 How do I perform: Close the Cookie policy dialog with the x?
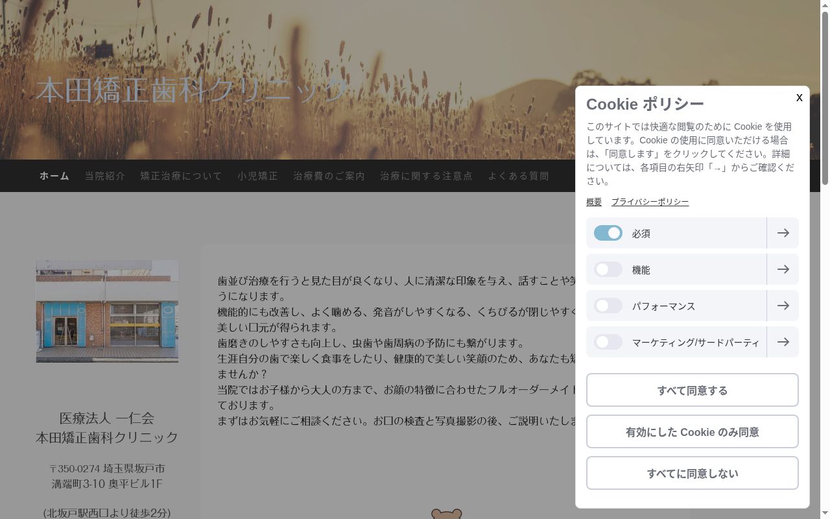[x=799, y=97]
